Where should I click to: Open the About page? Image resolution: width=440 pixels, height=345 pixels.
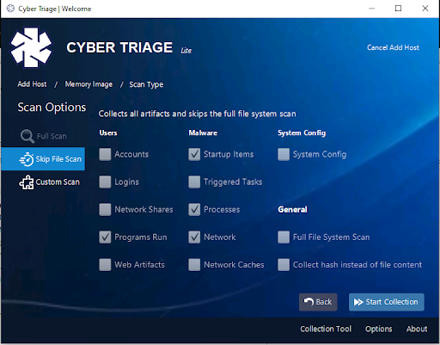click(x=417, y=329)
